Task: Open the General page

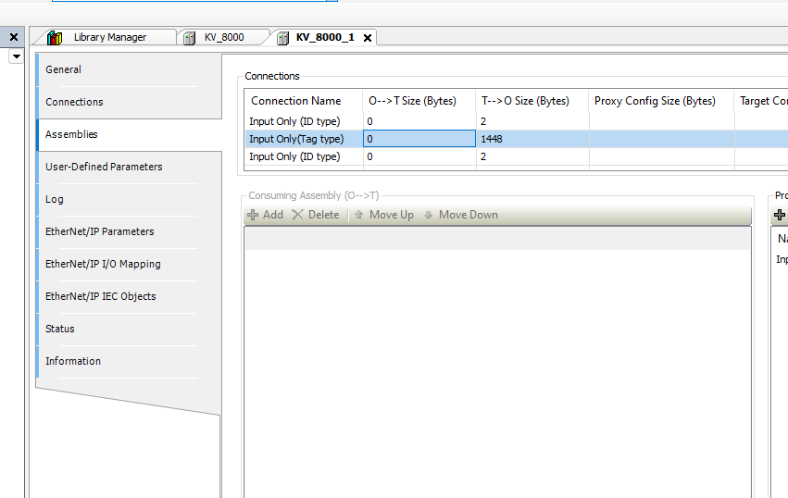Action: [63, 69]
